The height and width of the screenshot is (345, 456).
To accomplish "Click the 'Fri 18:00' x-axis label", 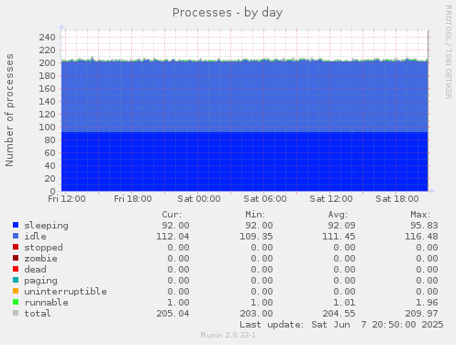I will point(133,199).
